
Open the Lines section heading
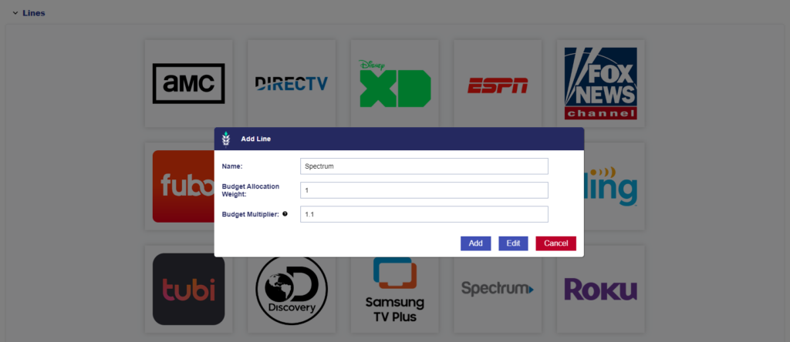(x=34, y=13)
